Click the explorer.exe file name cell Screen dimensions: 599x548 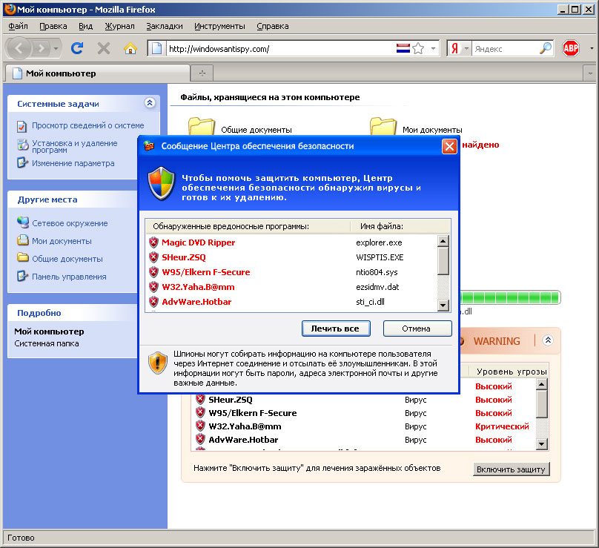[379, 242]
